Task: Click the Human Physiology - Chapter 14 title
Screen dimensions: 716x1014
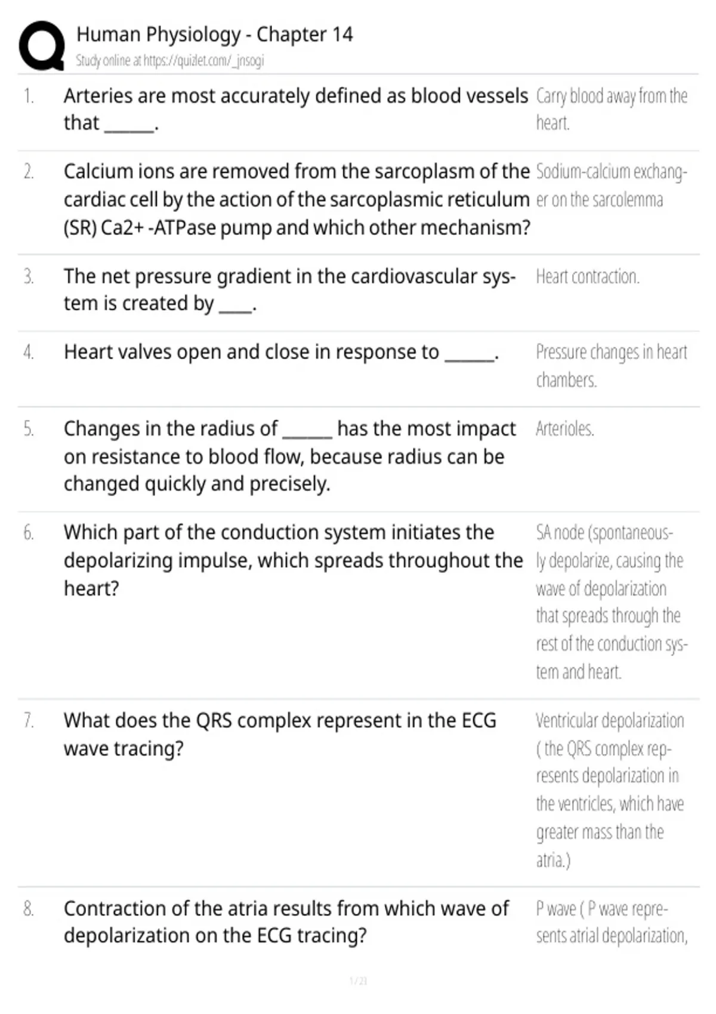Action: [215, 35]
